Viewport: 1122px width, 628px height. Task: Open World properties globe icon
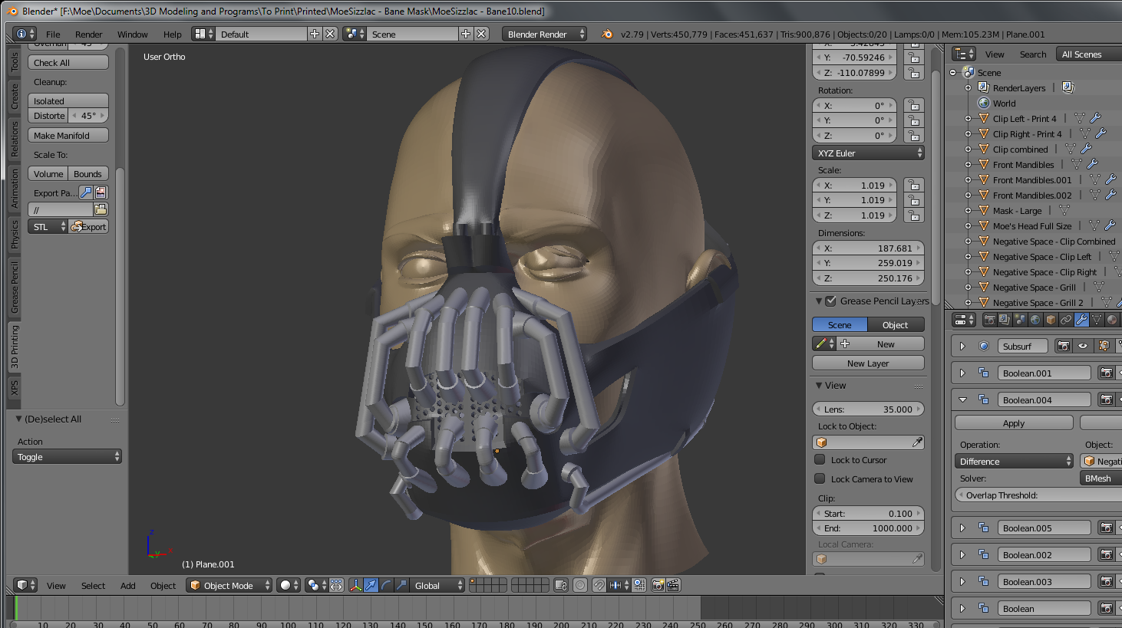tap(1035, 320)
